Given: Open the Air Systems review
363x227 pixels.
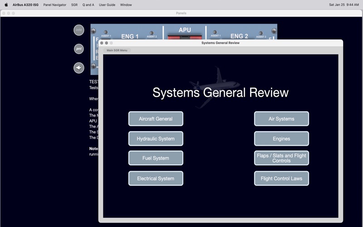Looking at the screenshot, I should (281, 119).
